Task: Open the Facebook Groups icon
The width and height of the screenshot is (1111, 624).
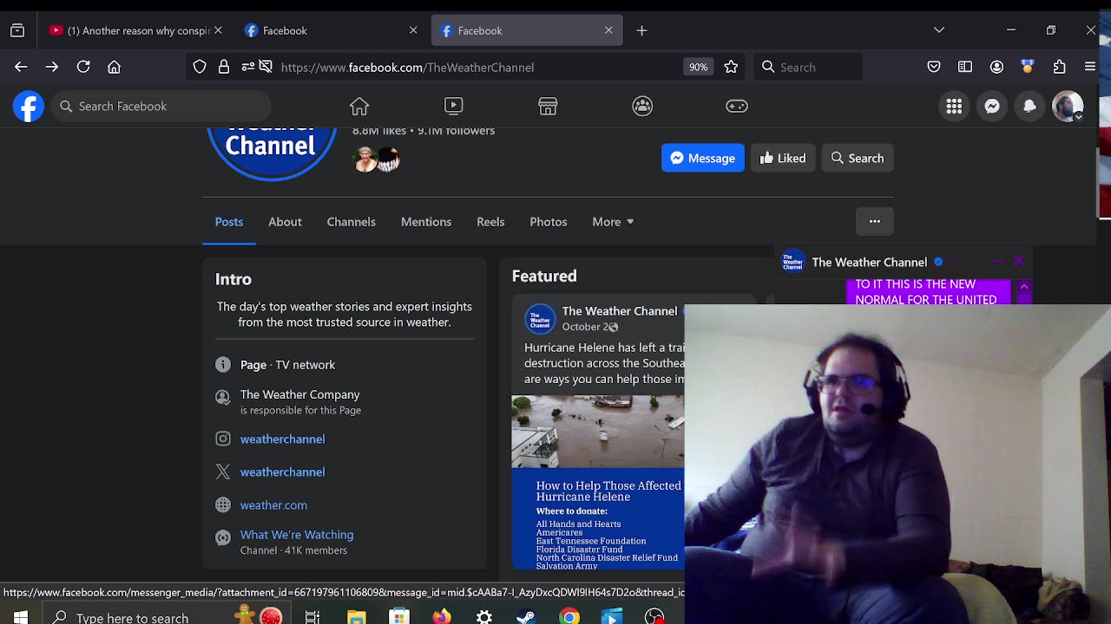Action: [x=642, y=106]
